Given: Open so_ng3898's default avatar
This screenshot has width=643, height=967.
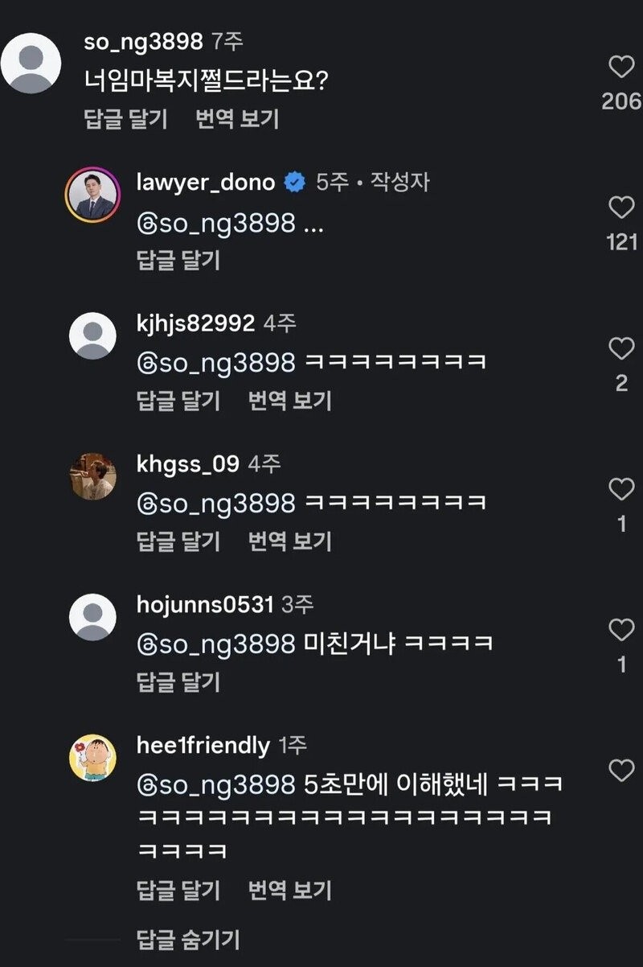Looking at the screenshot, I should pyautogui.click(x=31, y=64).
